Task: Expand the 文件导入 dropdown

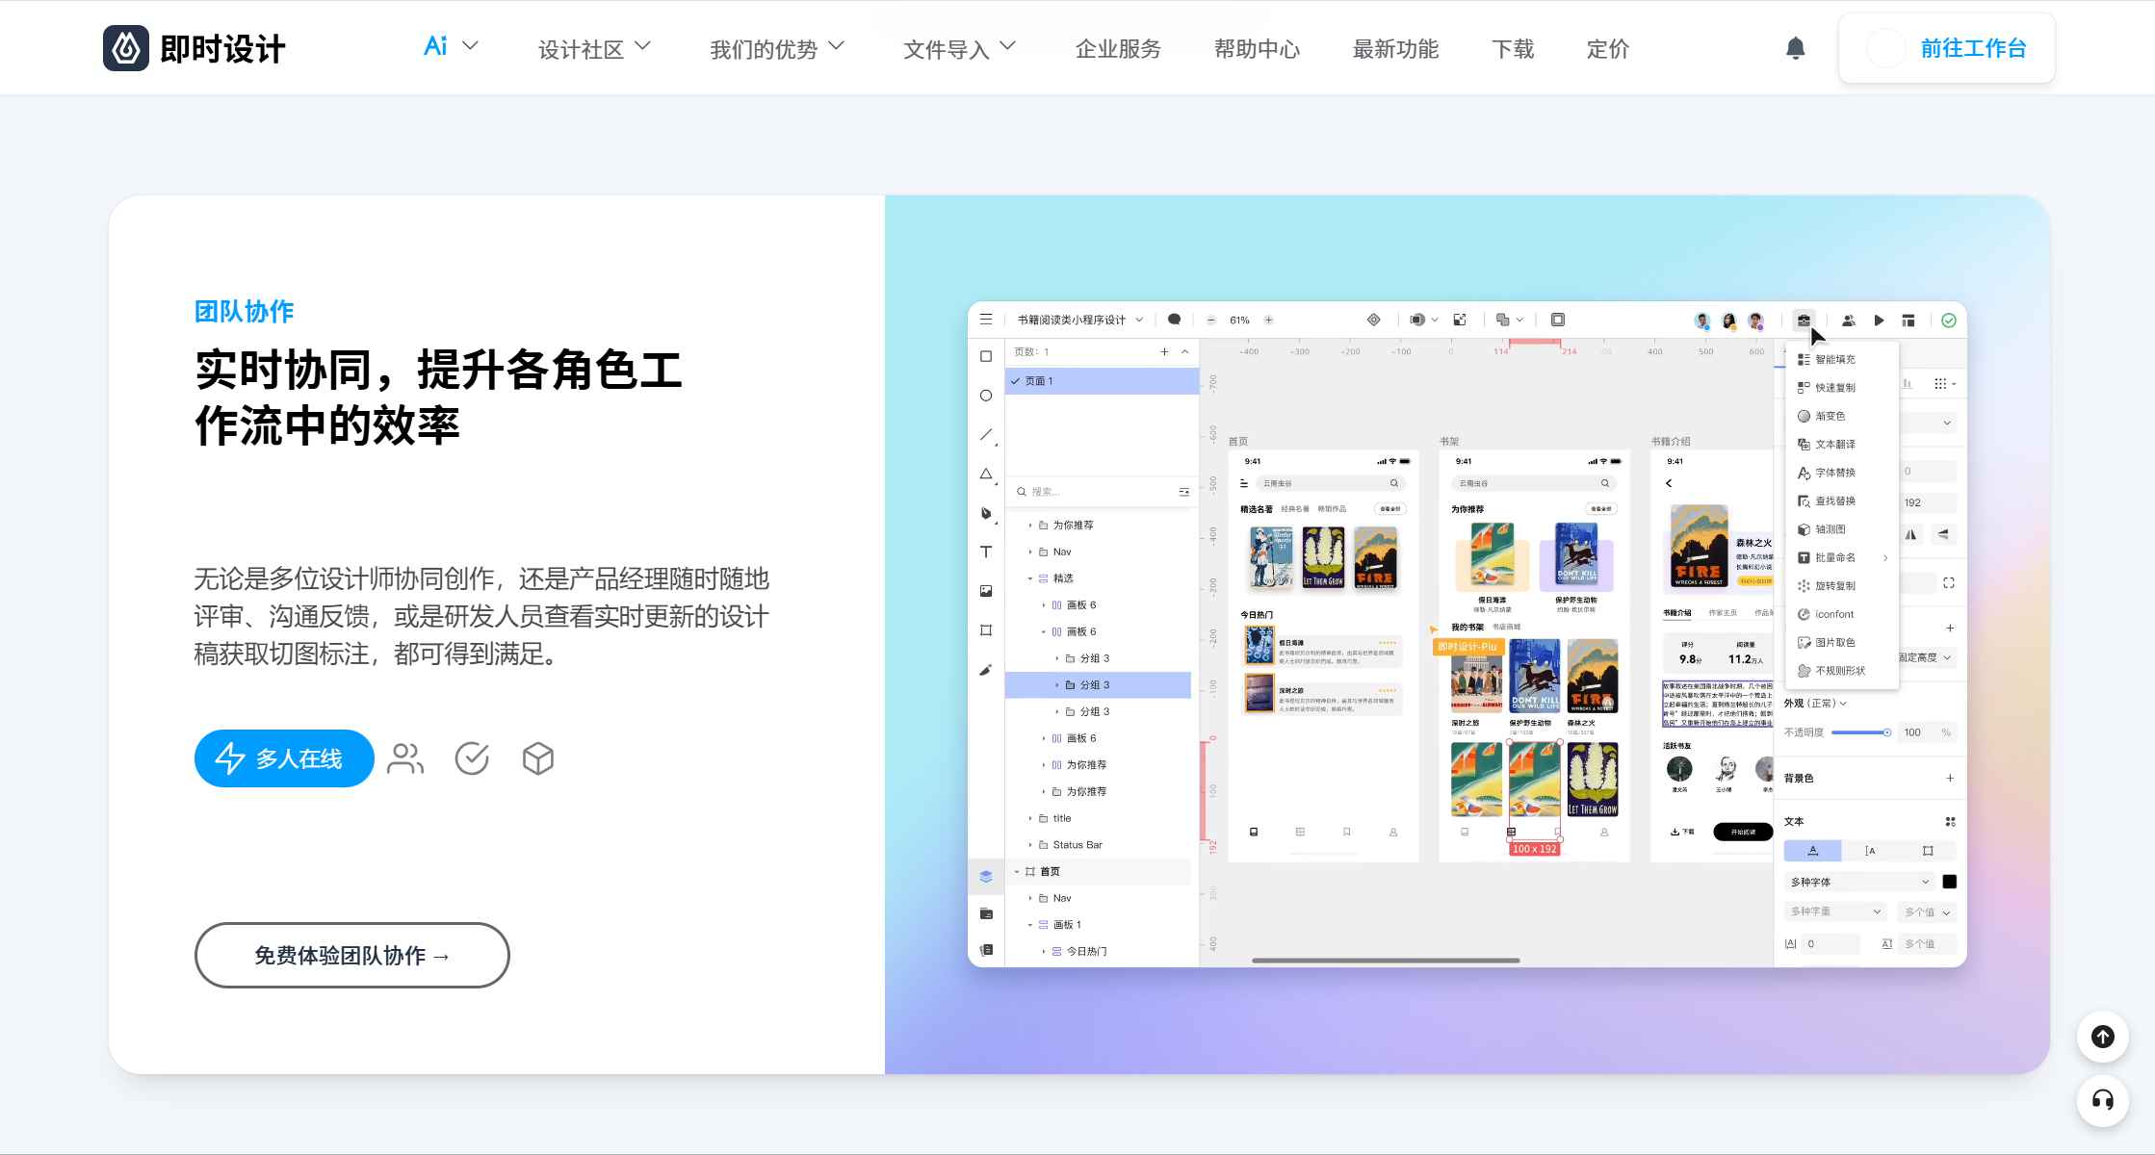Action: pos(959,49)
